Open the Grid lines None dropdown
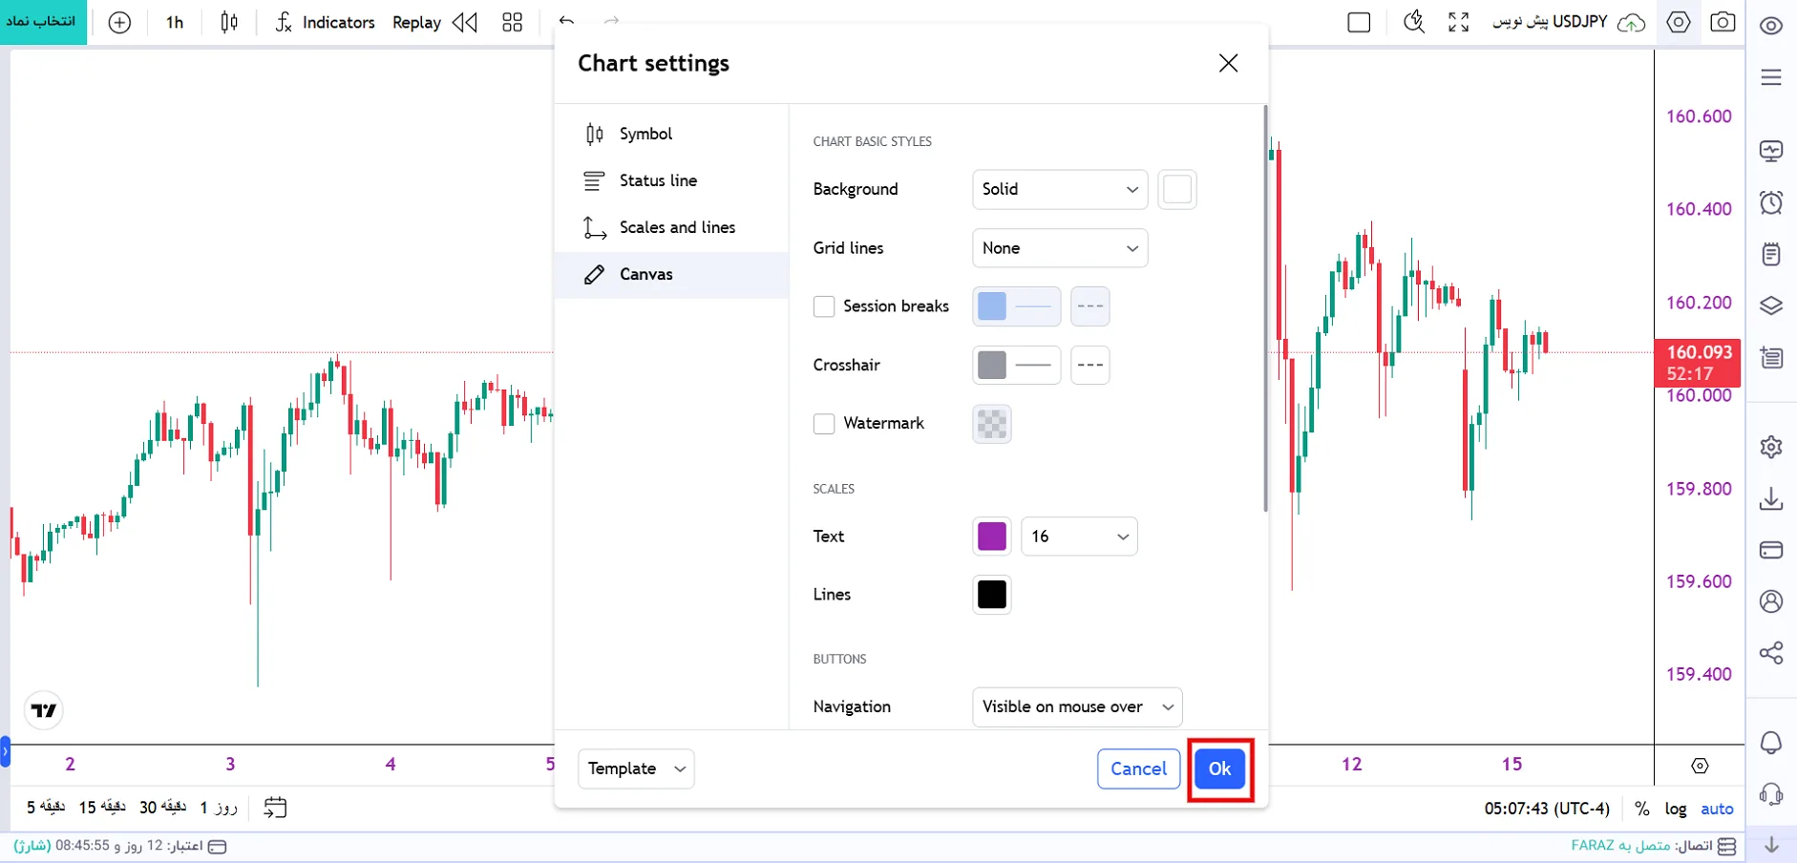Viewport: 1797px width, 863px height. click(1060, 248)
